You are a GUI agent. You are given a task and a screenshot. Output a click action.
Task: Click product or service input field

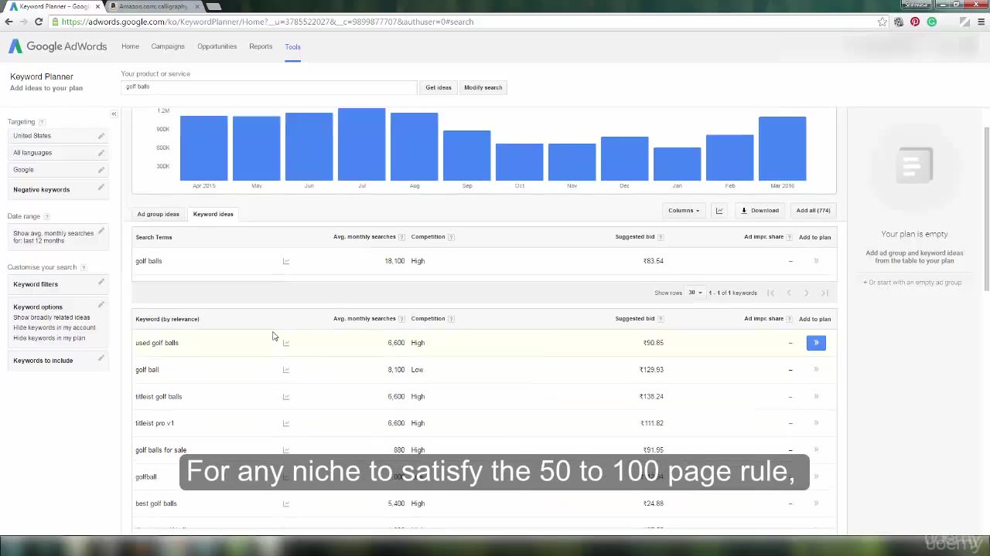[268, 86]
